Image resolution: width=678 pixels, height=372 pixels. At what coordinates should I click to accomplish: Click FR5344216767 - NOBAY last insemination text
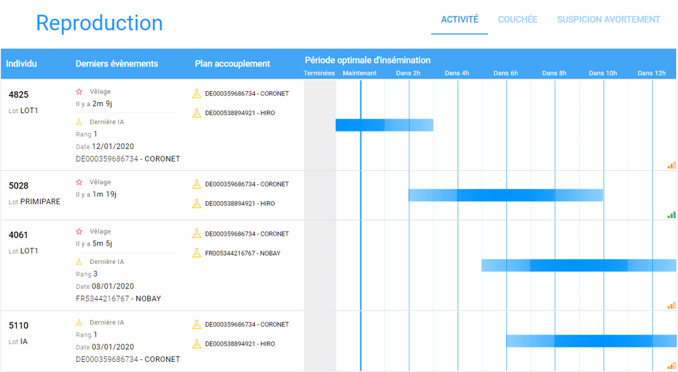click(118, 298)
